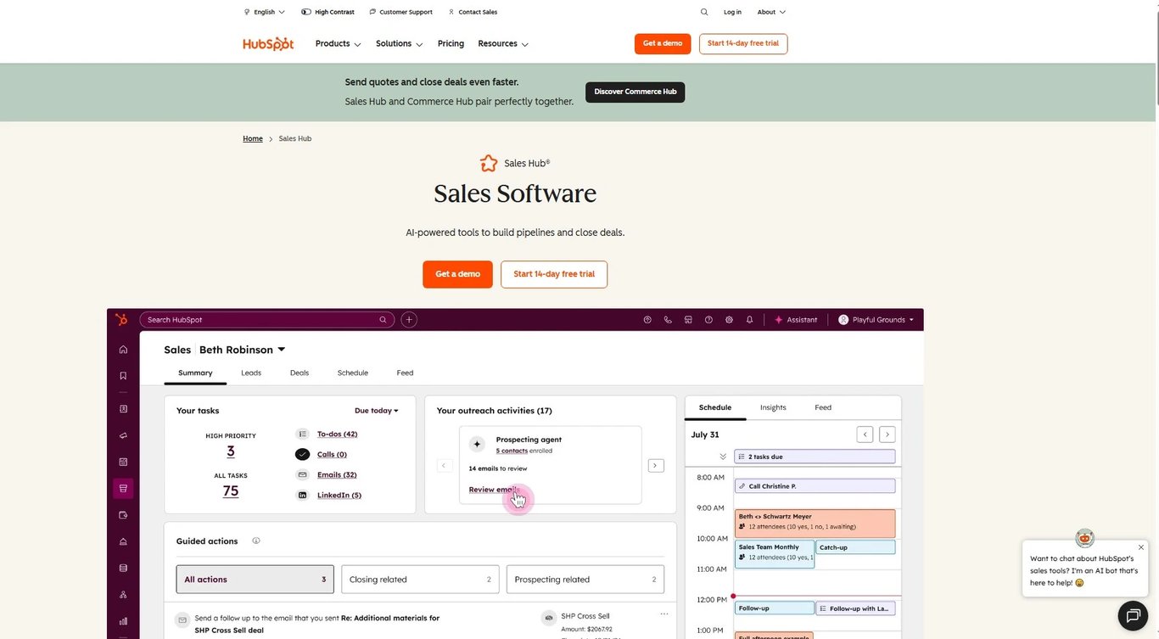Expand the About menu in the top bar

pos(771,12)
